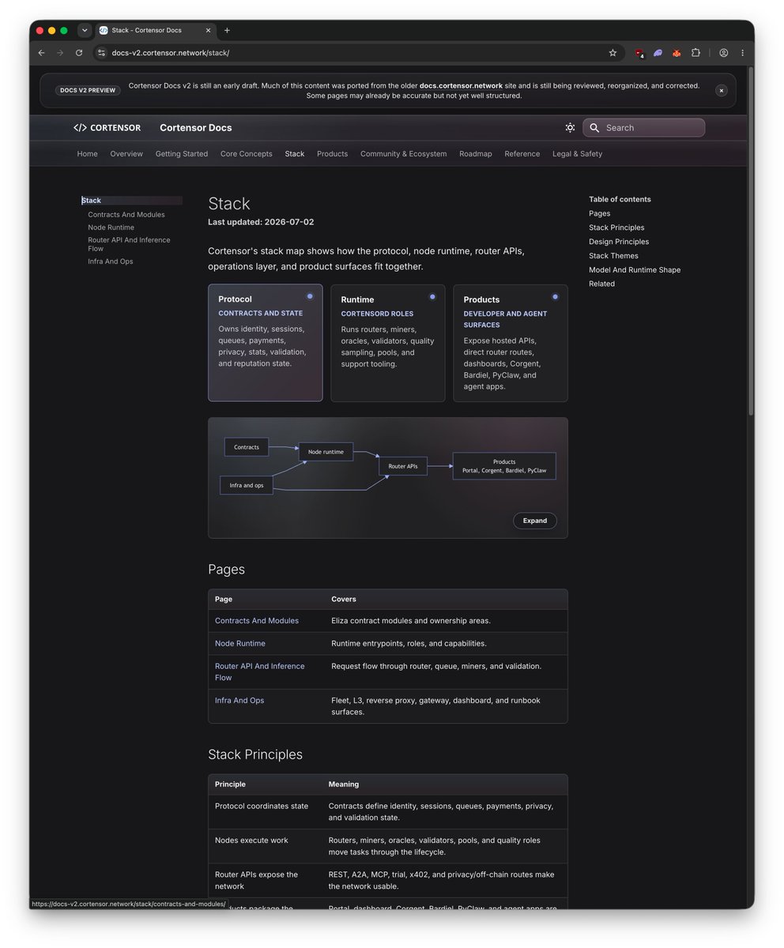Viewport: 784px width, 948px height.
Task: Select the Runtime card
Action: click(x=387, y=343)
